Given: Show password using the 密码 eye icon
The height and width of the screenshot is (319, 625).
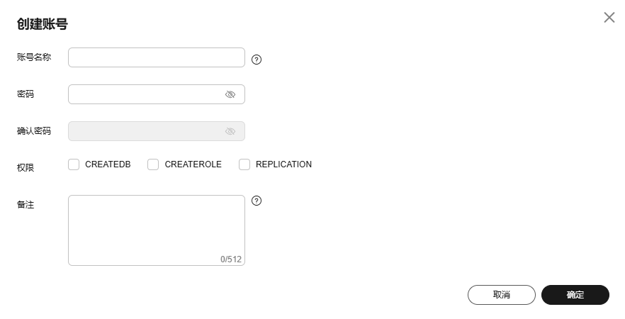Looking at the screenshot, I should pyautogui.click(x=230, y=94).
